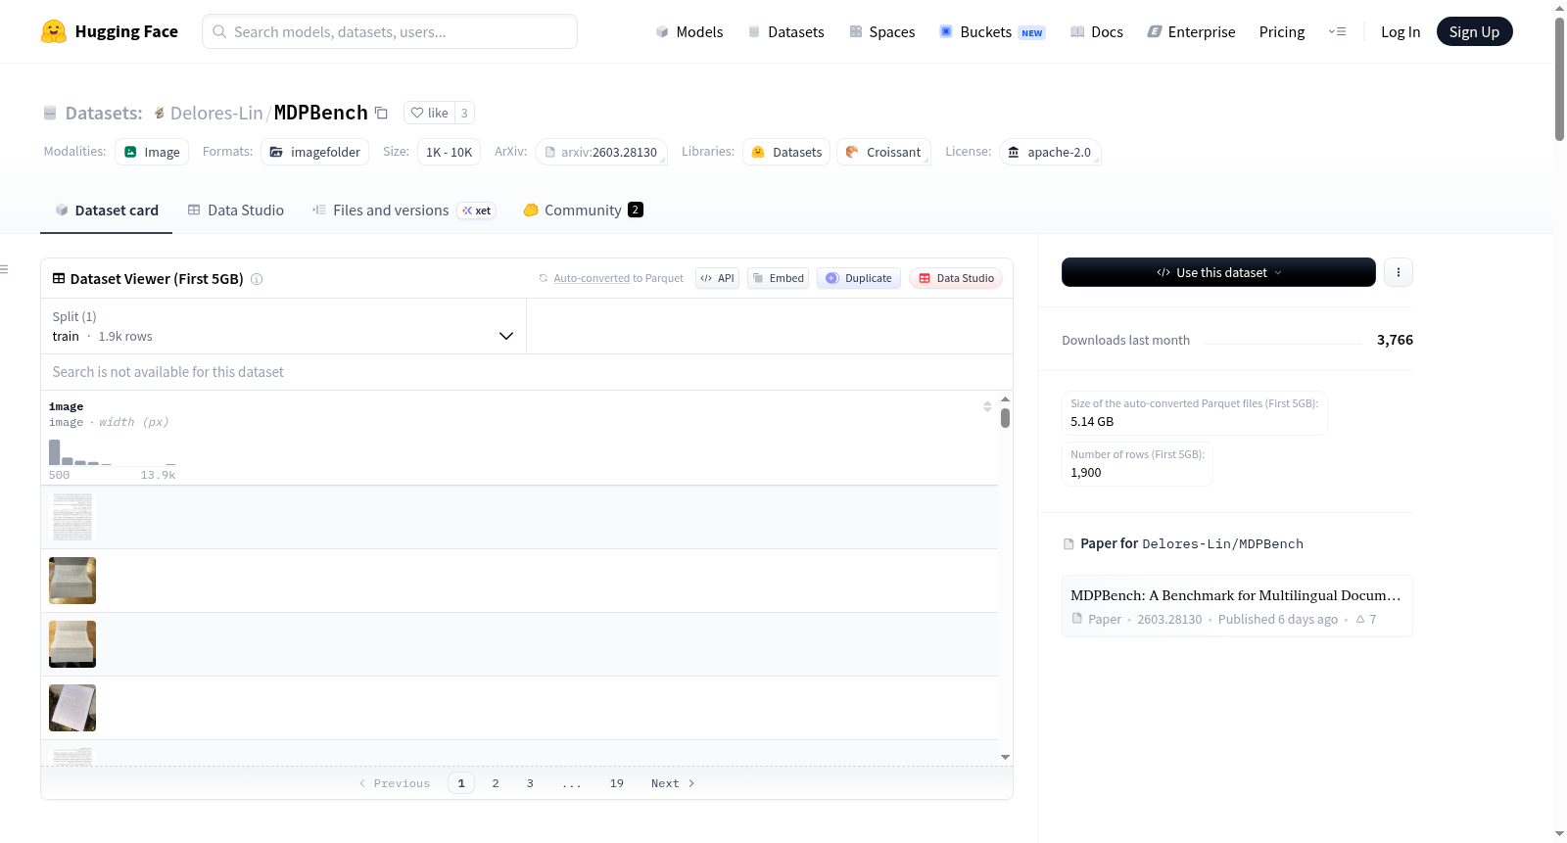
Task: Open the MDPBench paper card title
Action: coord(1236,595)
